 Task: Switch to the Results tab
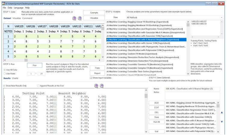7,78
